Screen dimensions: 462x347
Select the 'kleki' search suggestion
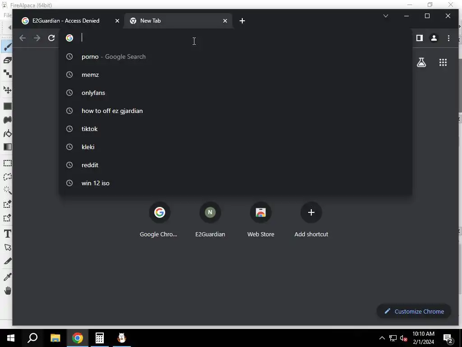click(236, 147)
